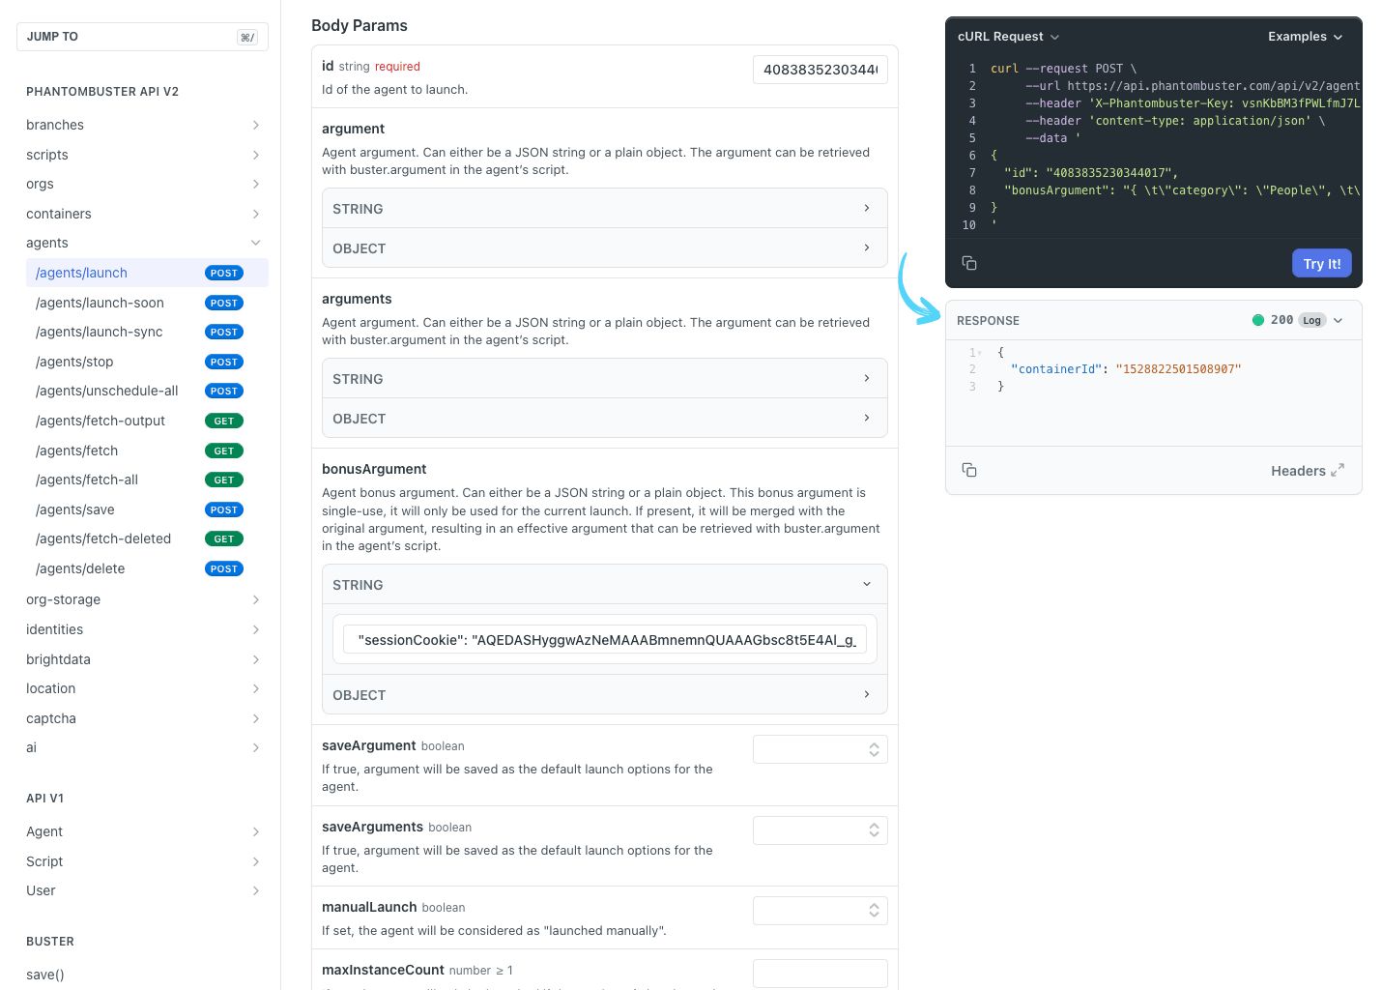This screenshot has height=990, width=1382.
Task: Expand response Headers view
Action: click(1308, 471)
